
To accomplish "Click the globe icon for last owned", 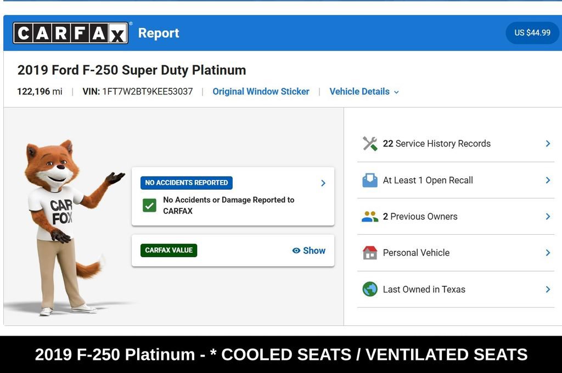I will tap(370, 289).
